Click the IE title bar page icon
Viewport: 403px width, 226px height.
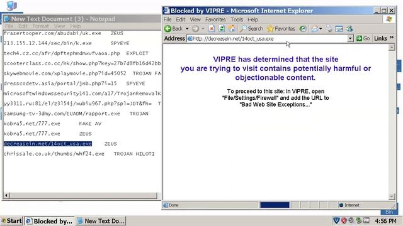pos(166,11)
